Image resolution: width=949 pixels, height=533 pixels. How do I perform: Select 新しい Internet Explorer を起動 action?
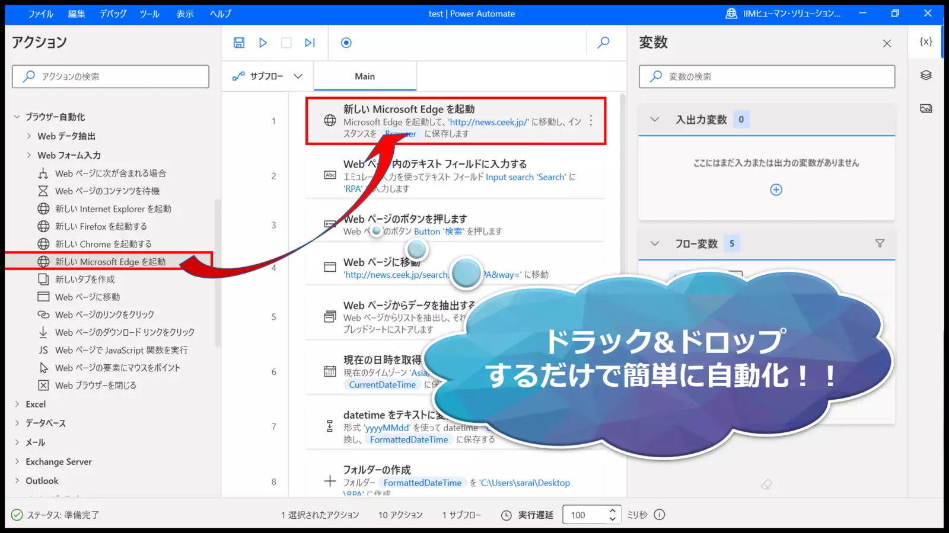coord(113,208)
